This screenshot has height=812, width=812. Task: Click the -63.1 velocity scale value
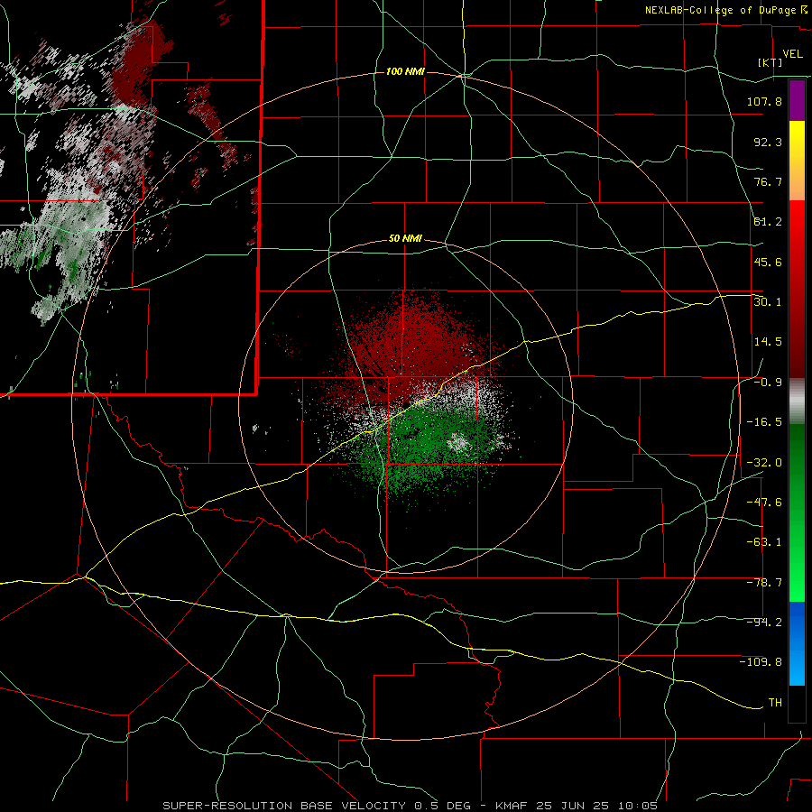coord(764,542)
